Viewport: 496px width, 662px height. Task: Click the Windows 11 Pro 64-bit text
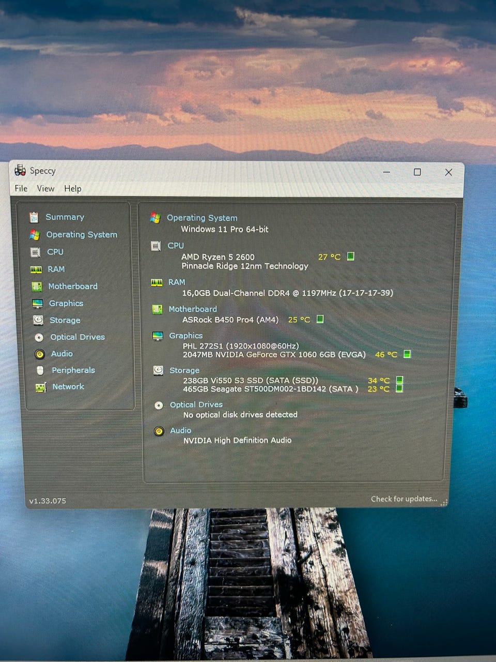pos(225,229)
